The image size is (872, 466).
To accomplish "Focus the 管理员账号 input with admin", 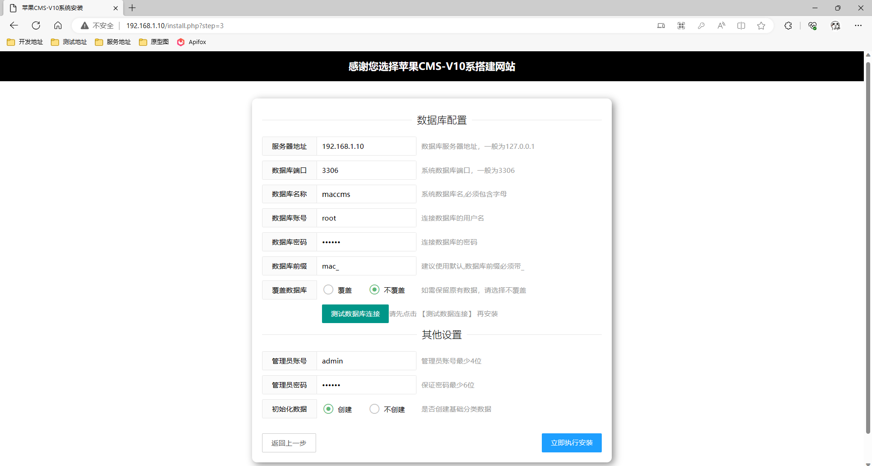I will coord(366,361).
